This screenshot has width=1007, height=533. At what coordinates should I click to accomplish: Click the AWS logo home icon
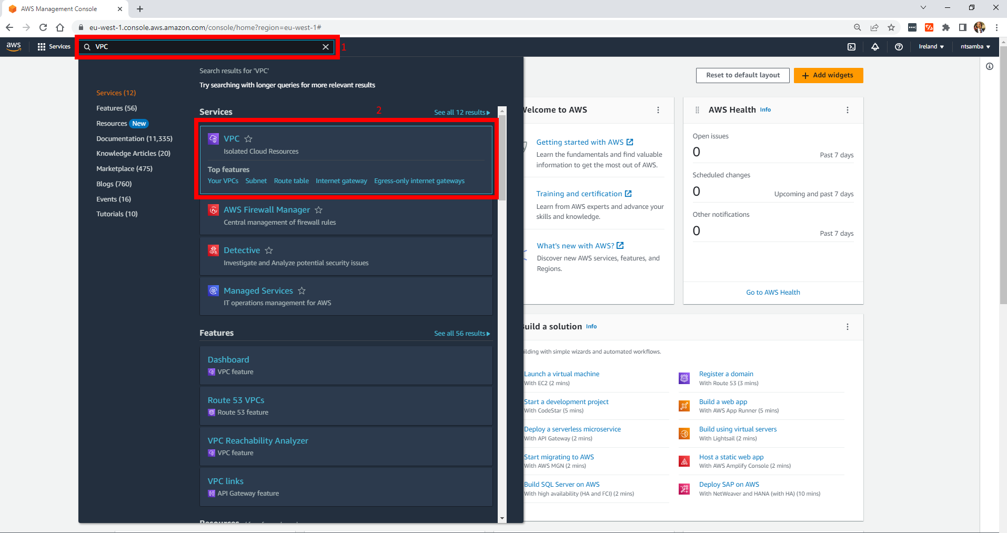[14, 46]
